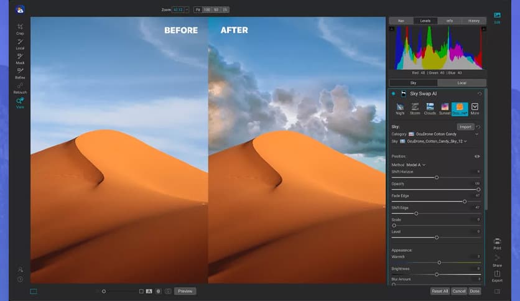This screenshot has width=520, height=301.
Task: Click the Fade Edge slider handle
Action: pos(465,201)
